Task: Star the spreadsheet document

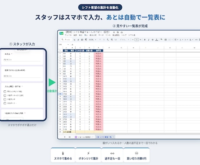Action: click(x=114, y=32)
